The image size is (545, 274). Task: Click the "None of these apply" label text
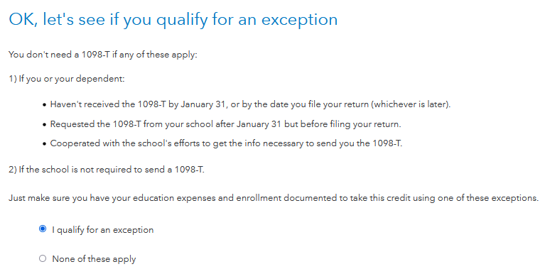tap(94, 259)
